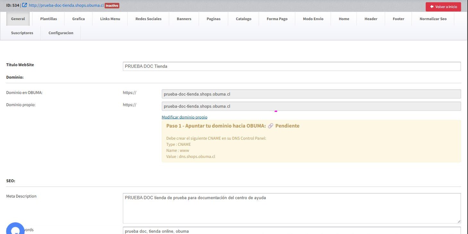Click the keywords field with 'prueba doc, tienda online'

(292, 230)
